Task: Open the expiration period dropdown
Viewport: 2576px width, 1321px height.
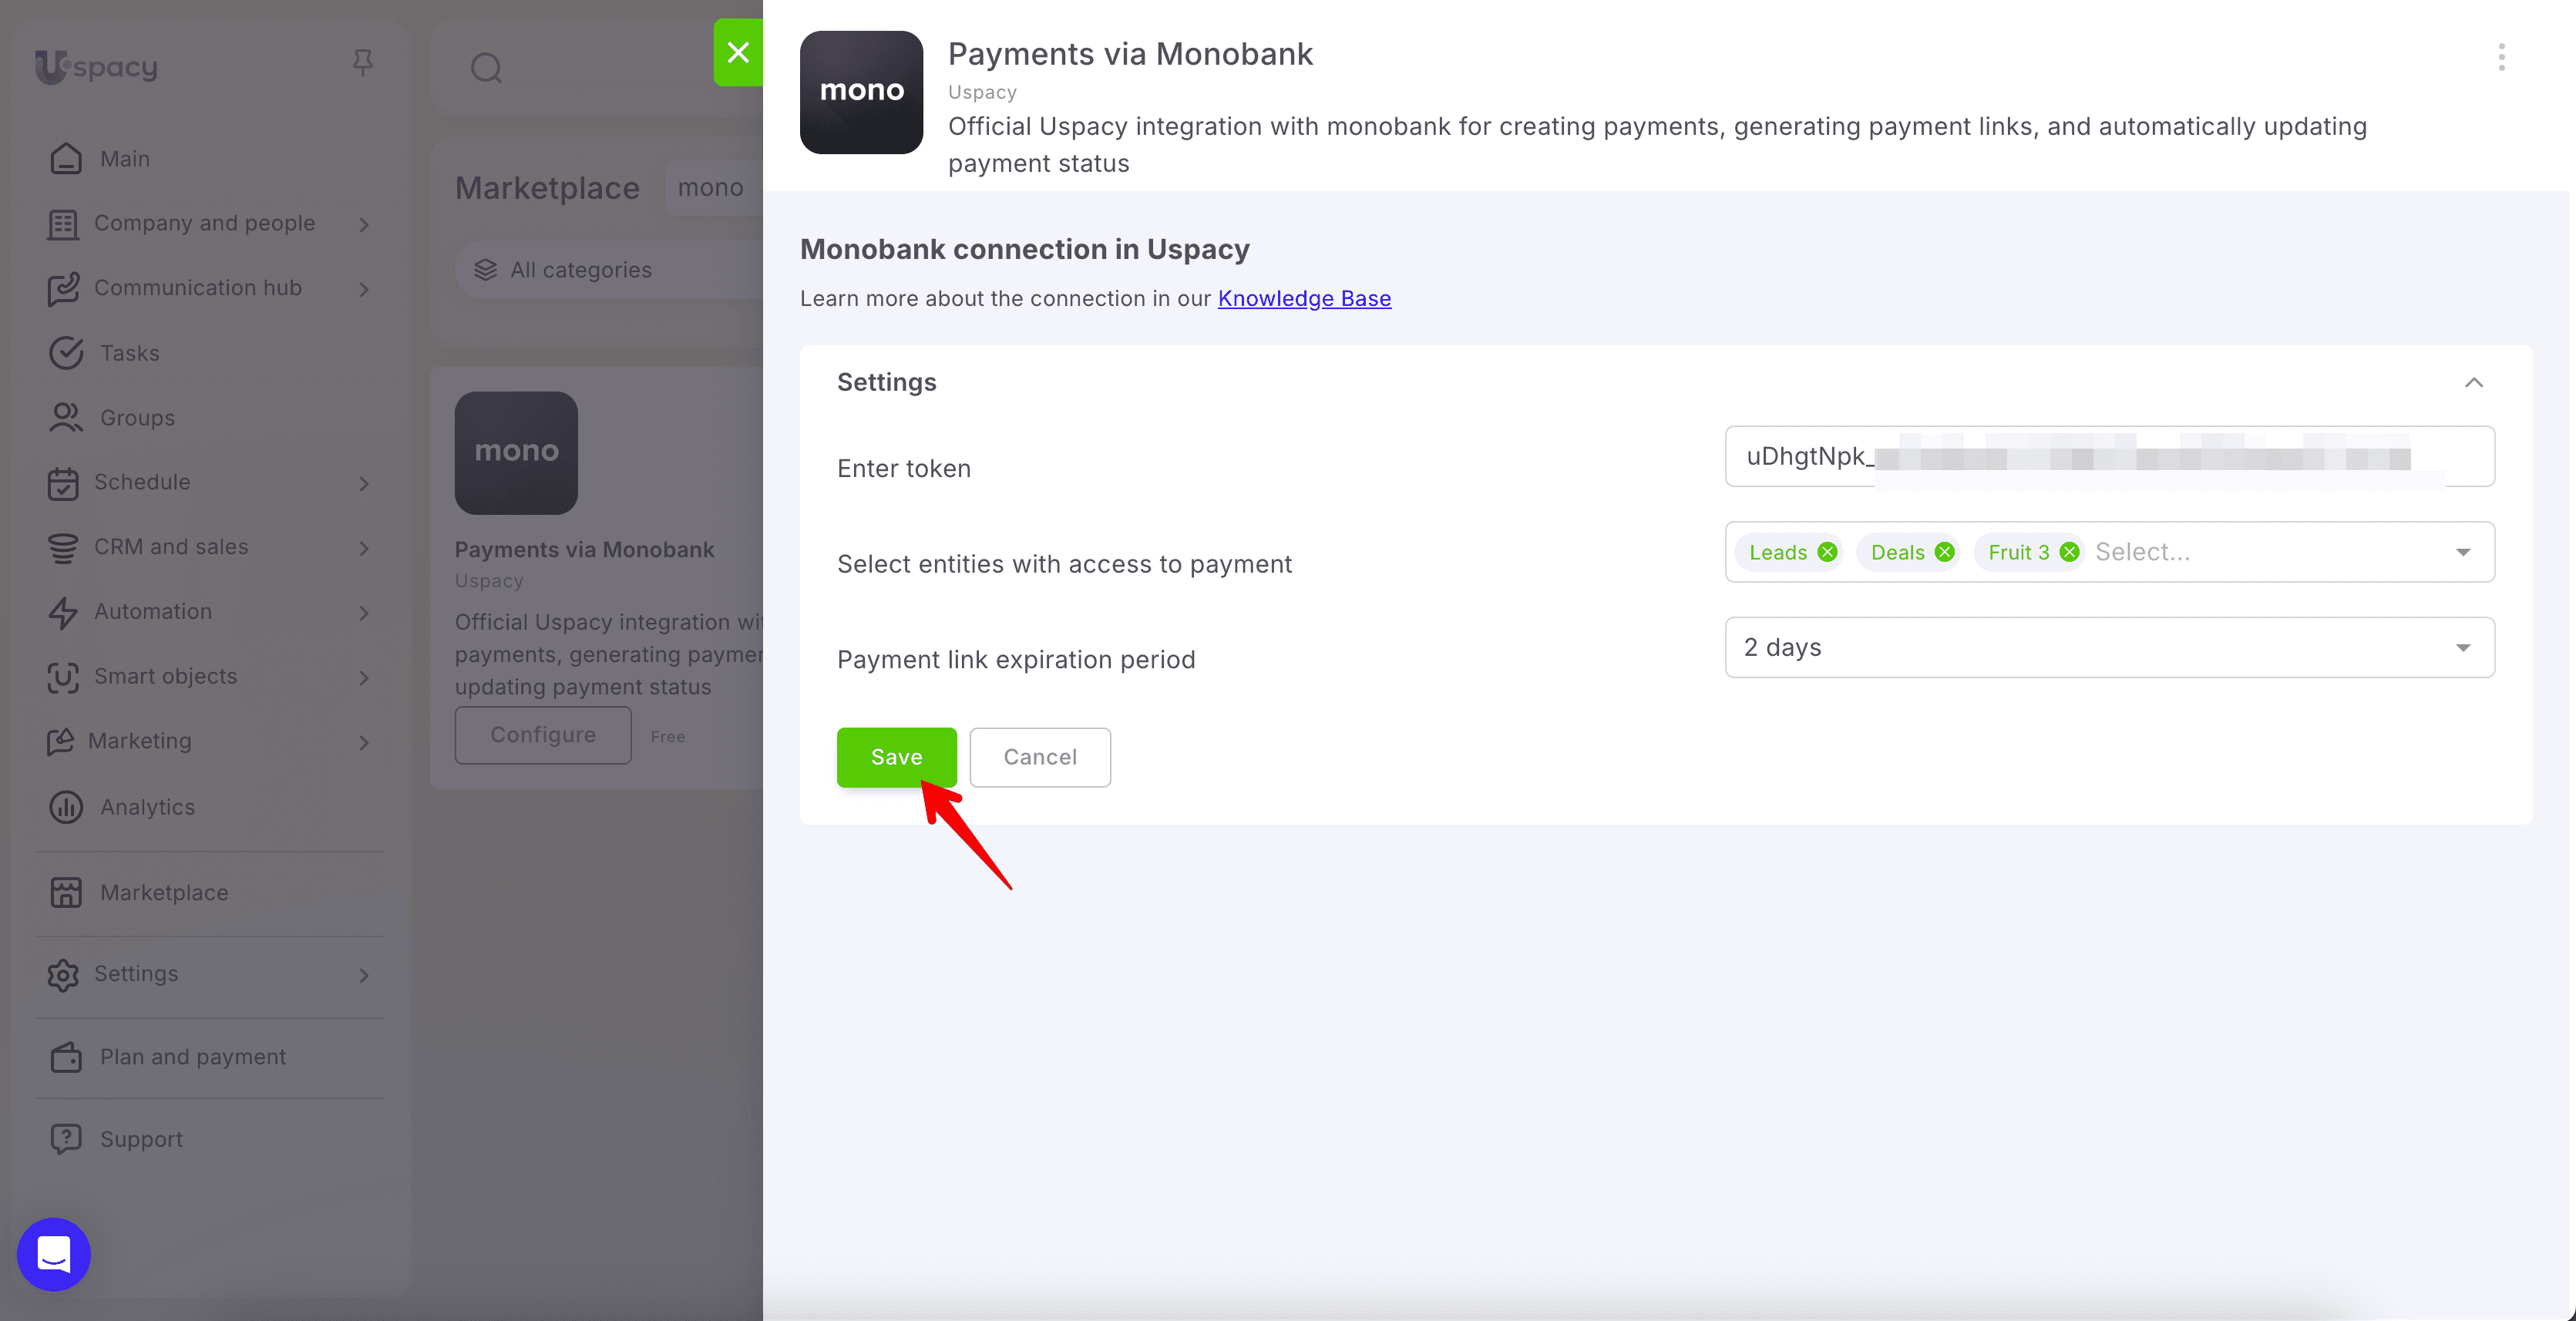Action: coord(2109,648)
